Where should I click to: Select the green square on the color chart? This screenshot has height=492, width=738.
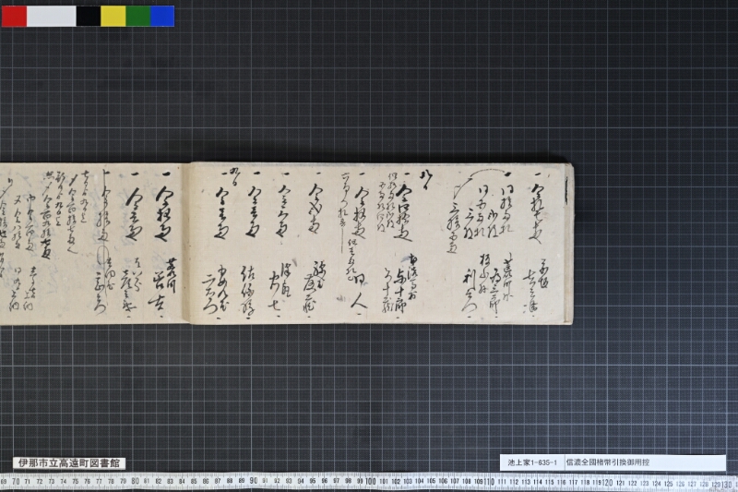(x=138, y=16)
